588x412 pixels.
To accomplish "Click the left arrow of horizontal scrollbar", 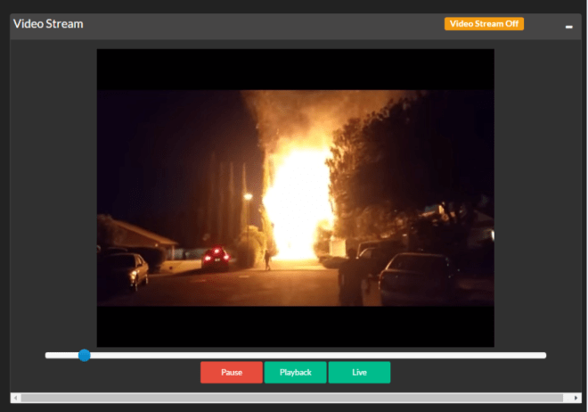I will tap(15, 398).
